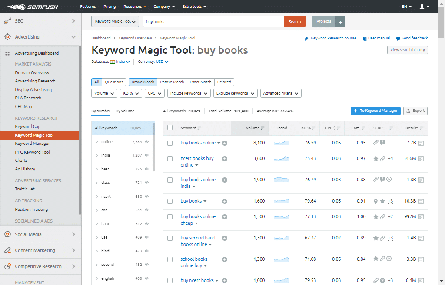The width and height of the screenshot is (445, 285).
Task: Open View search history
Action: 408,50
